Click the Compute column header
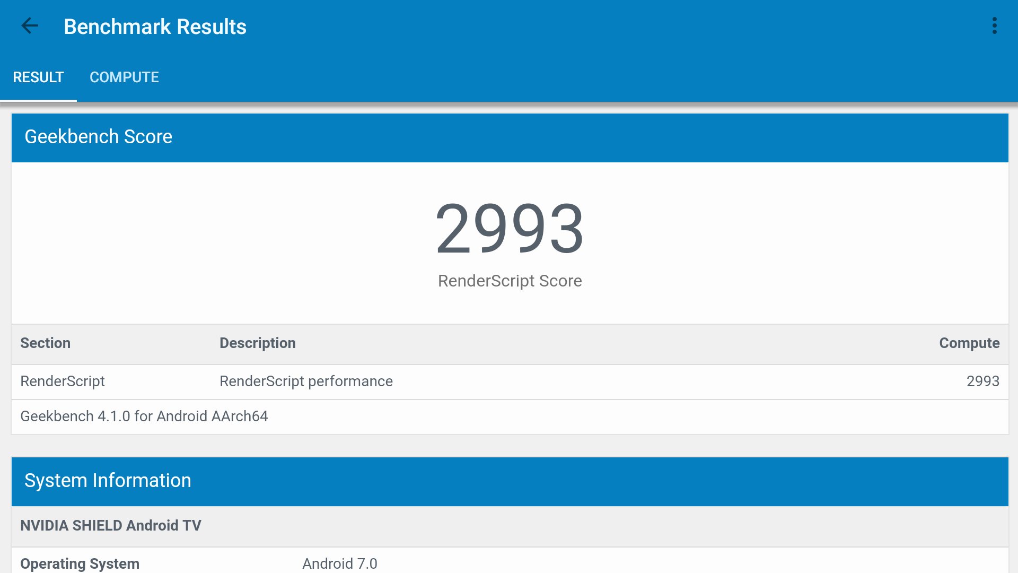 pyautogui.click(x=969, y=343)
